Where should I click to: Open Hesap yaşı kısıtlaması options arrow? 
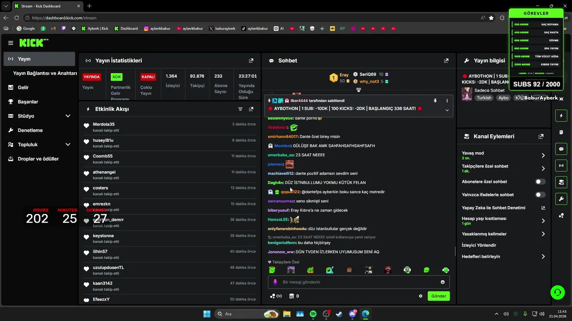[543, 221]
